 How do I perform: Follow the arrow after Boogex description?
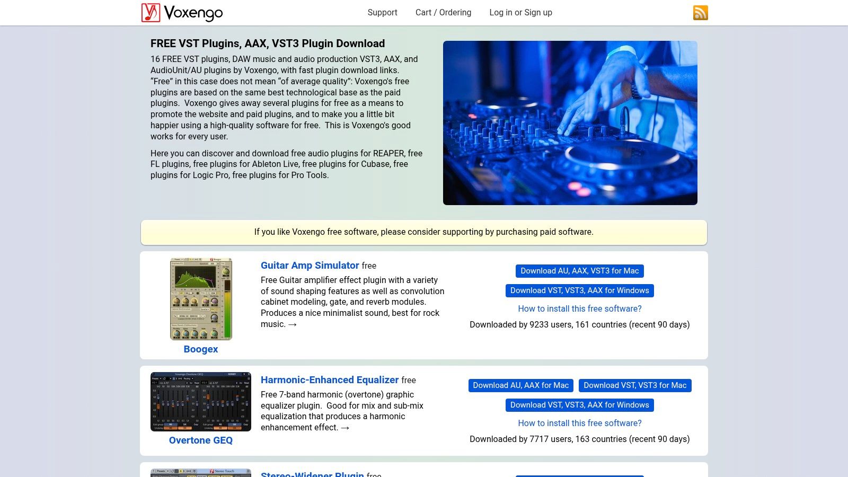point(293,324)
